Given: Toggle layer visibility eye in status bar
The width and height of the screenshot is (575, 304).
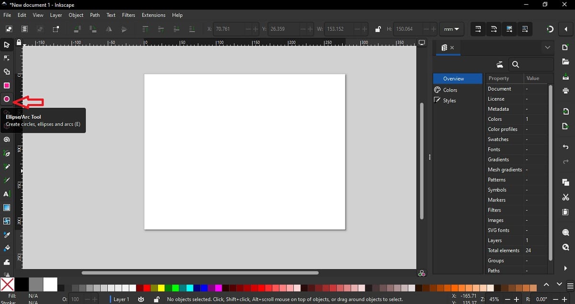Looking at the screenshot, I should pyautogui.click(x=141, y=299).
